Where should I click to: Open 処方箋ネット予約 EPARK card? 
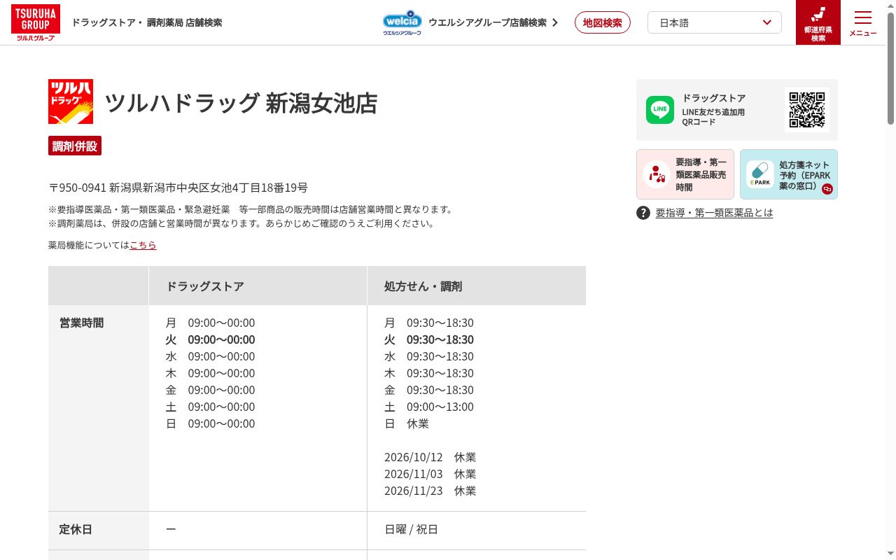789,174
